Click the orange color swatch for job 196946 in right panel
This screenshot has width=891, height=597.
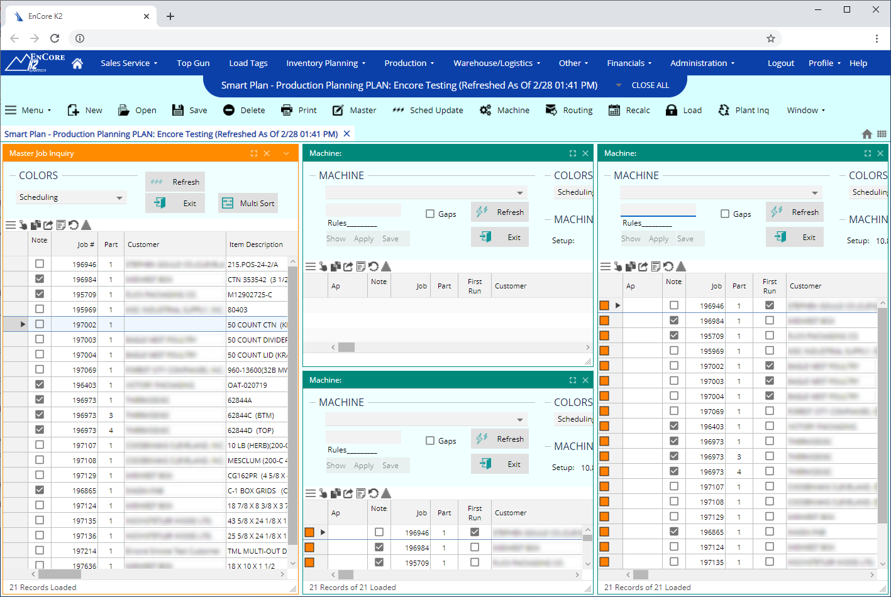(604, 305)
